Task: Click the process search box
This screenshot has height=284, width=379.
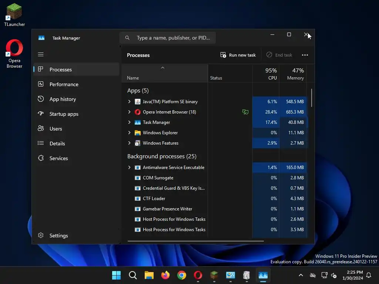Action: tap(168, 38)
